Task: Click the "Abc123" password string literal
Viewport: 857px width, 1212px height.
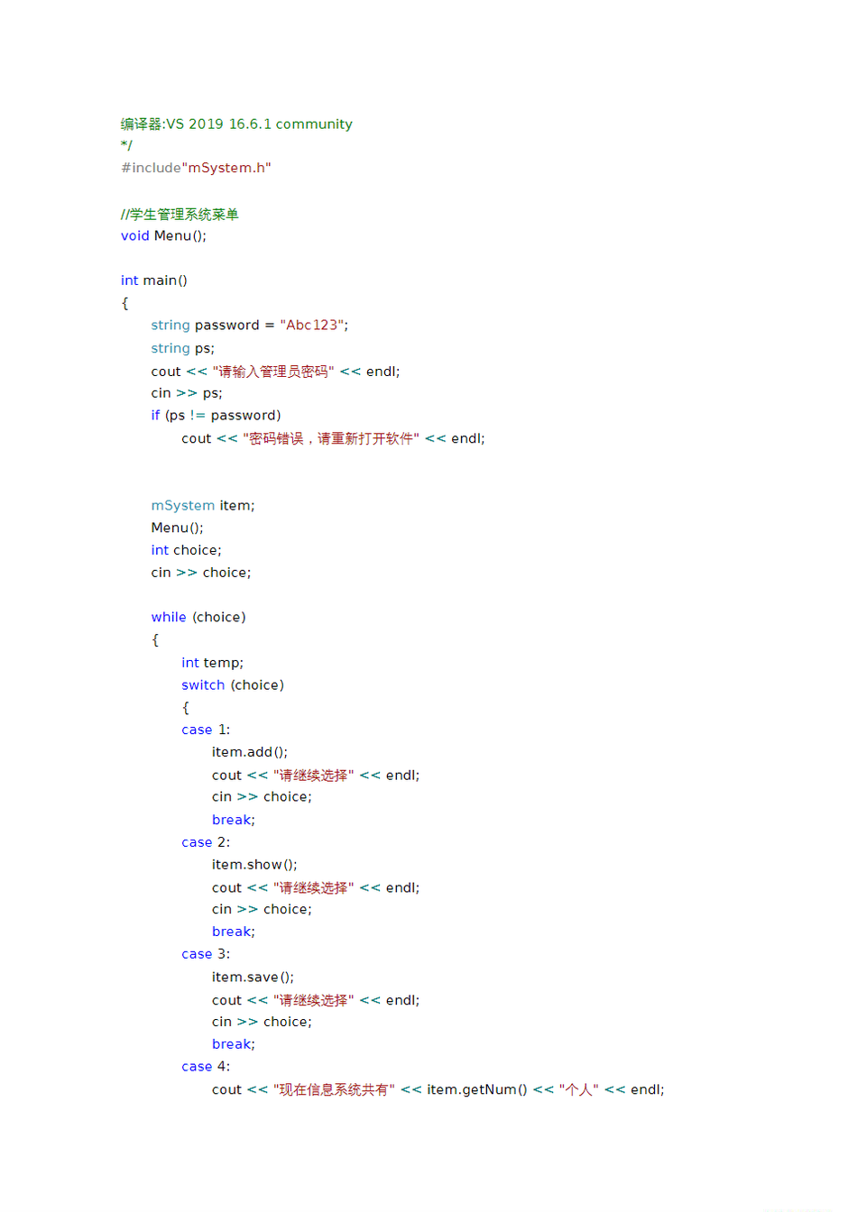Action: (x=313, y=325)
